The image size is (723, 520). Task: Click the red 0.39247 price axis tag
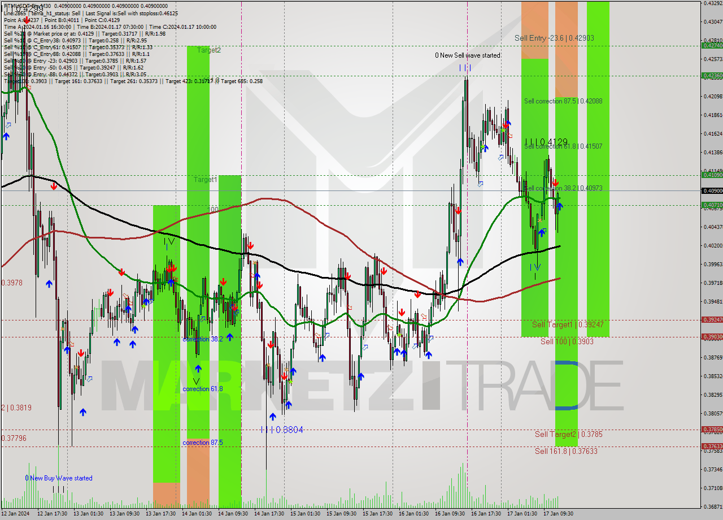pyautogui.click(x=712, y=319)
